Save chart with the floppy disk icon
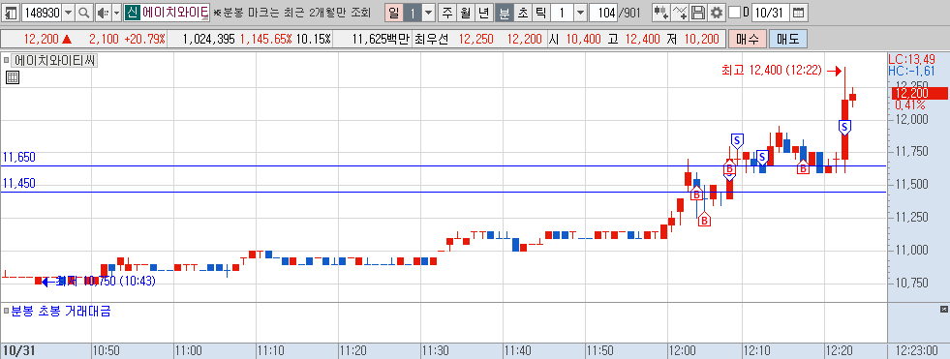 pyautogui.click(x=698, y=13)
